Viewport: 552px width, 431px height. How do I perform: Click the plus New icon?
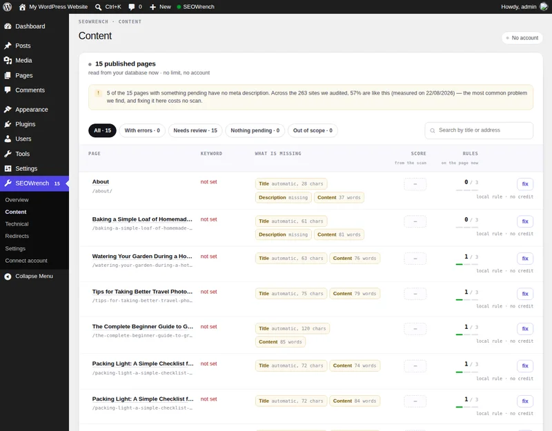click(152, 7)
